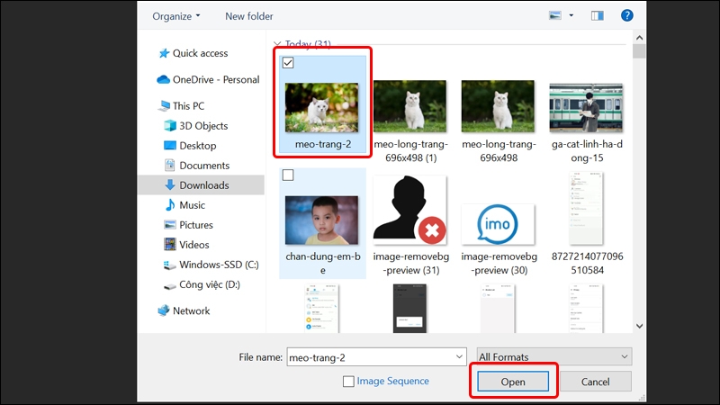Click the Videos film icon
The image size is (720, 405).
click(x=170, y=244)
